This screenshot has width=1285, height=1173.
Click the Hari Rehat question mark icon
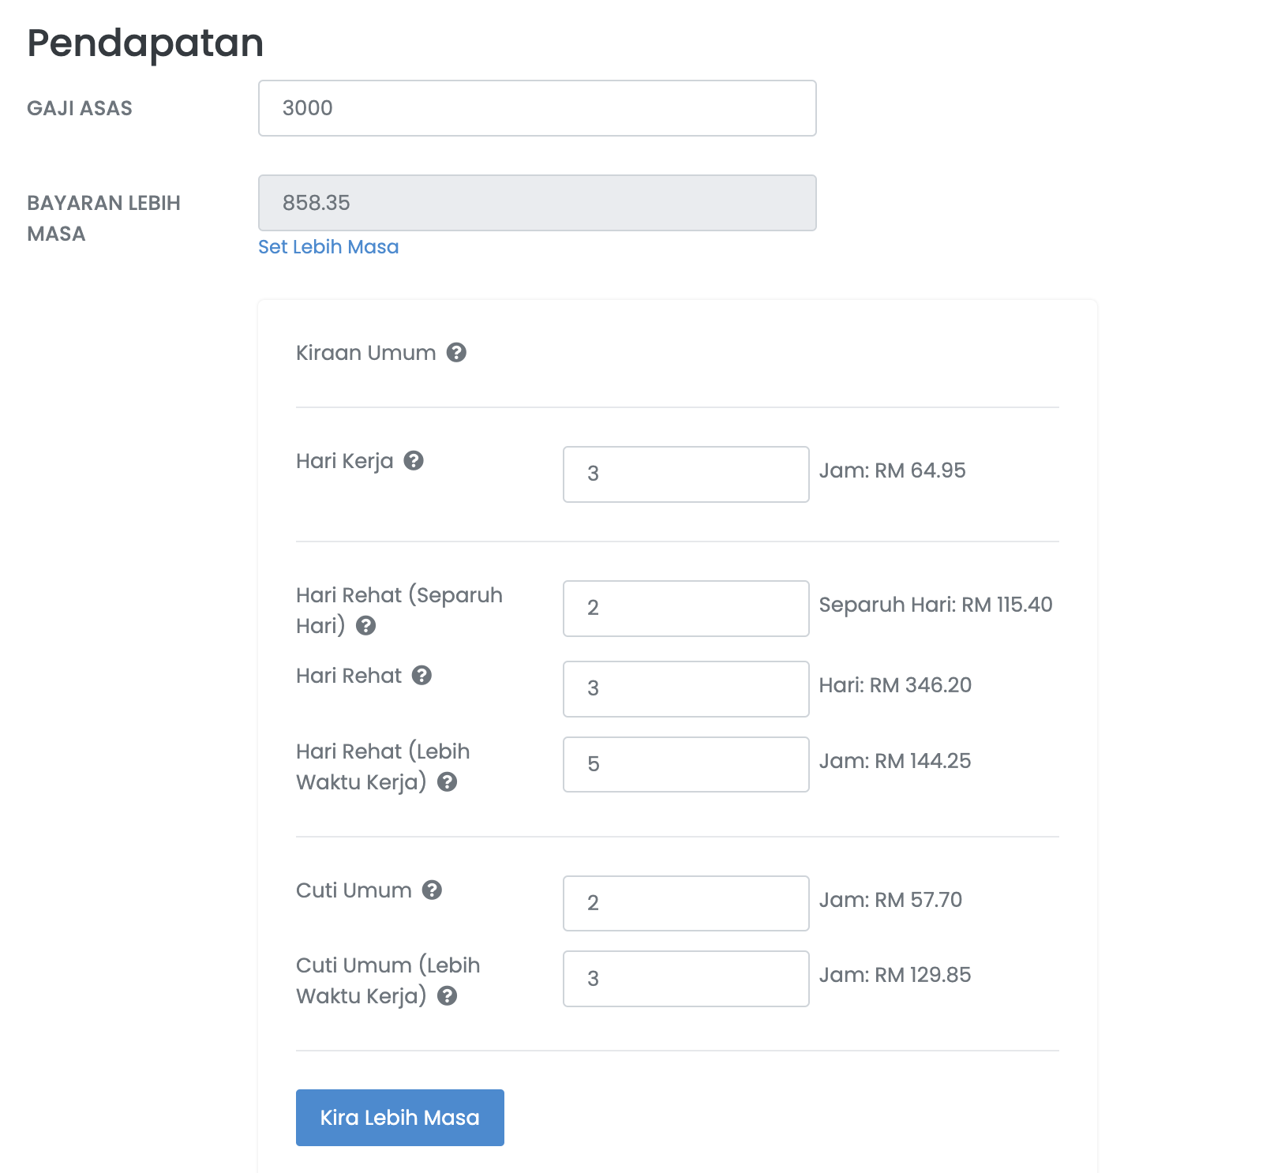(x=422, y=675)
